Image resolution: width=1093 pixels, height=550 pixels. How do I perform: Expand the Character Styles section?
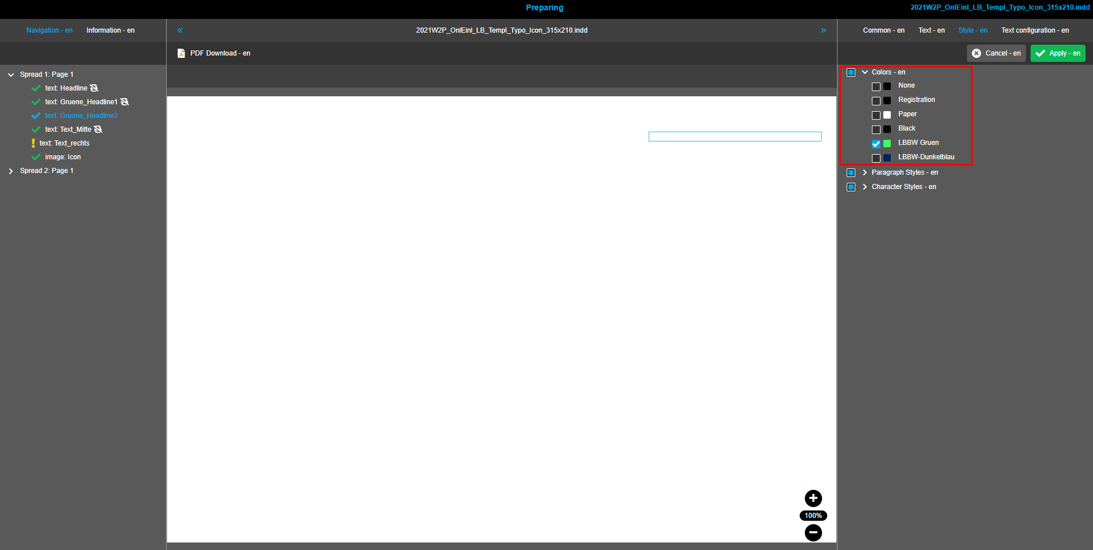(865, 187)
